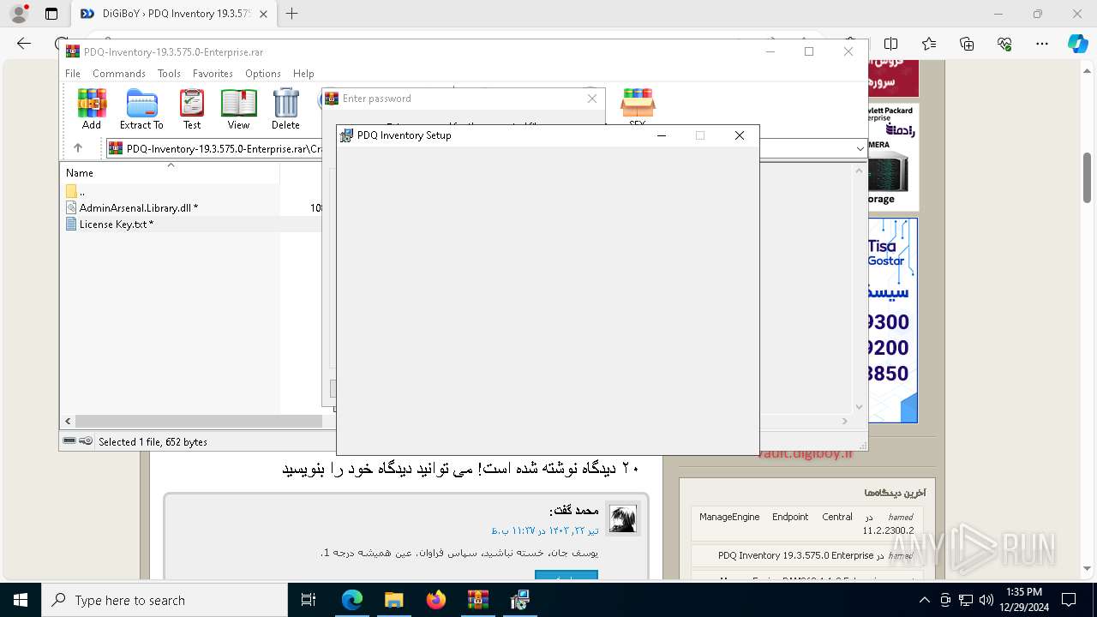Open the Edge profile avatar

19,14
